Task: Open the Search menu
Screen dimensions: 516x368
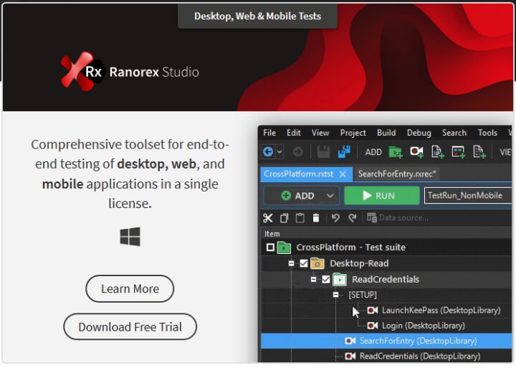Action: point(454,133)
